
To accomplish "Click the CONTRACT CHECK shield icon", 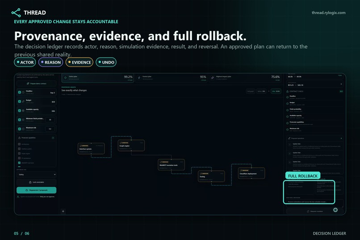I will [x=288, y=92].
